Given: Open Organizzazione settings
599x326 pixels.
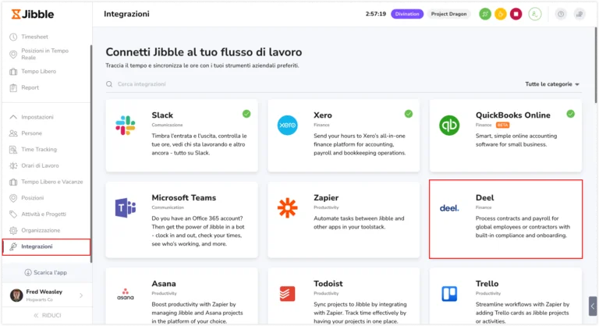Looking at the screenshot, I should click(41, 230).
